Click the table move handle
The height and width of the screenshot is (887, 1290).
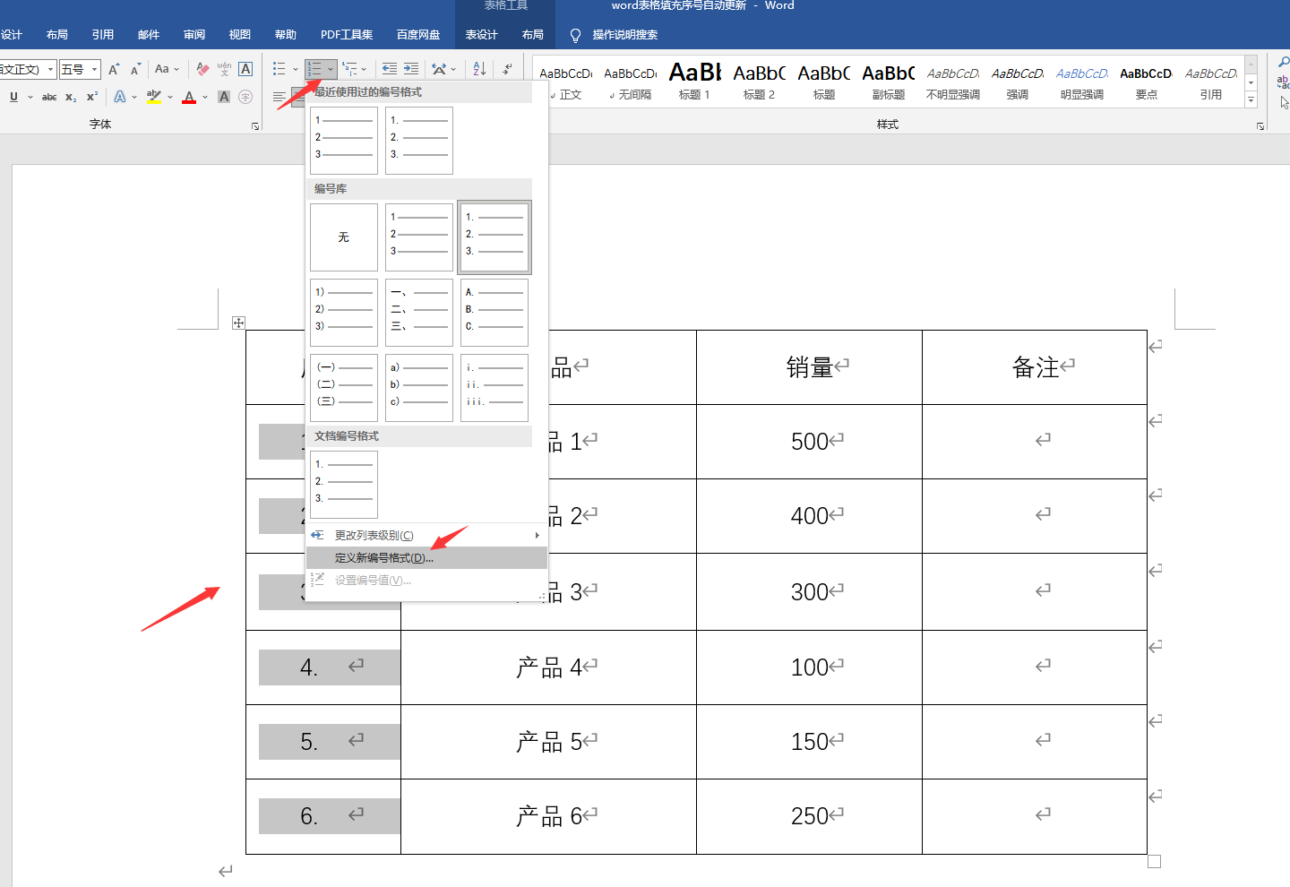click(x=238, y=323)
